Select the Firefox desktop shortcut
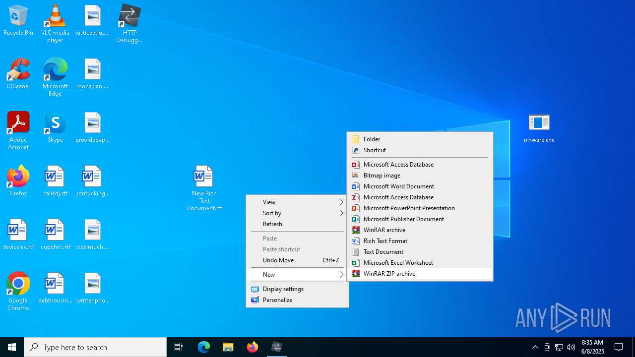This screenshot has height=357, width=635. click(18, 181)
